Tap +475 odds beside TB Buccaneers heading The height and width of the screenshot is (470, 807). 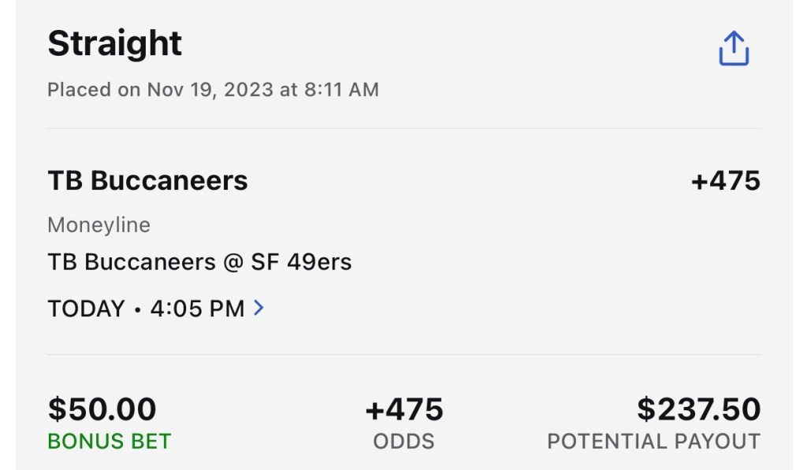click(725, 181)
